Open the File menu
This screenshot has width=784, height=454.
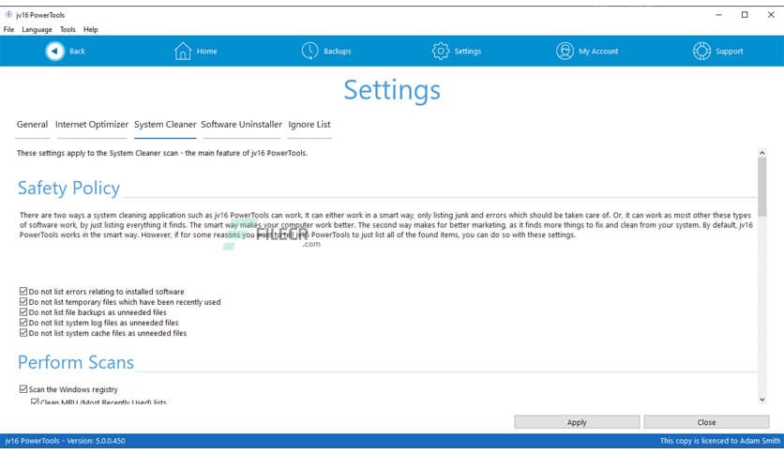[x=8, y=29]
